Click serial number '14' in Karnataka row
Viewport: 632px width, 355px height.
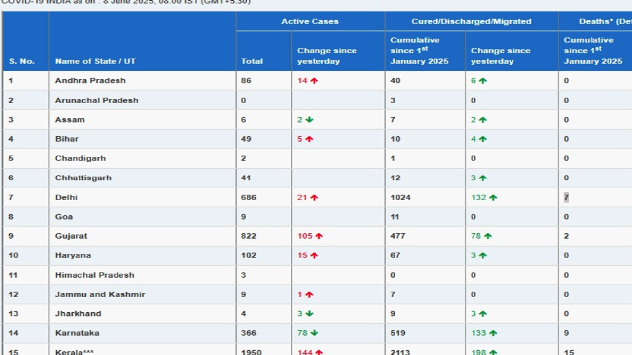coord(13,333)
